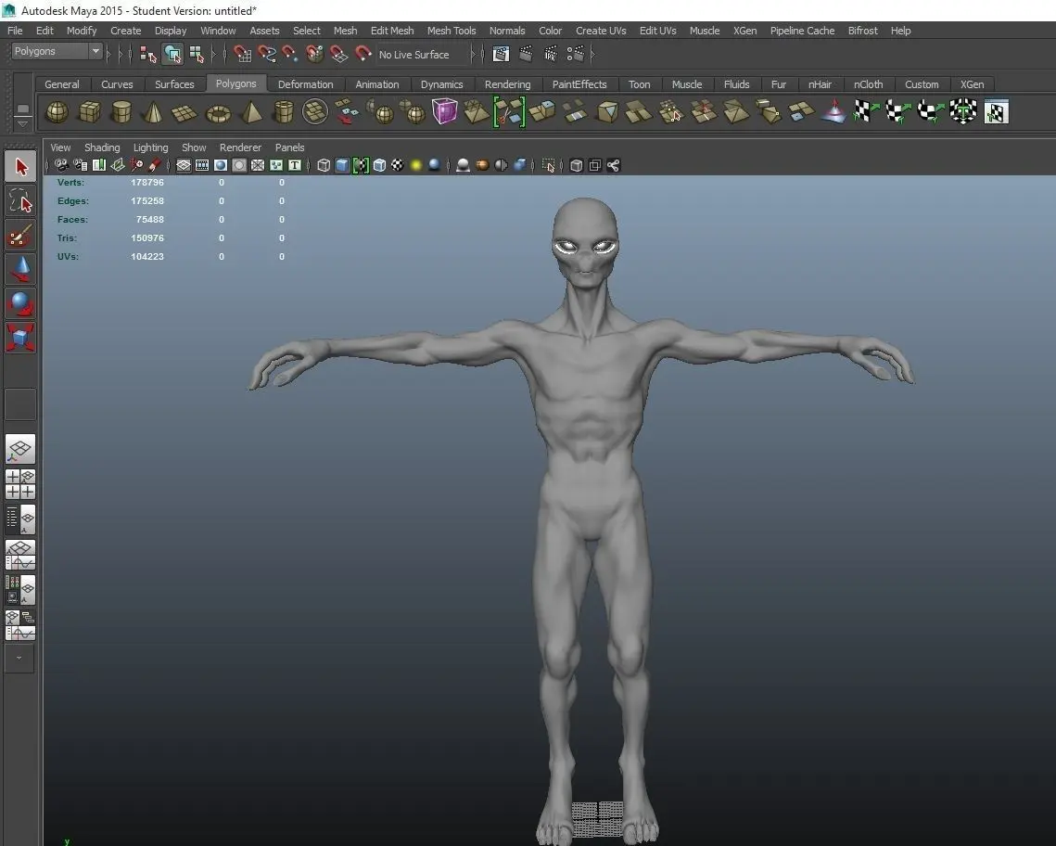Apply automatic UV mapping checker icon

click(963, 111)
